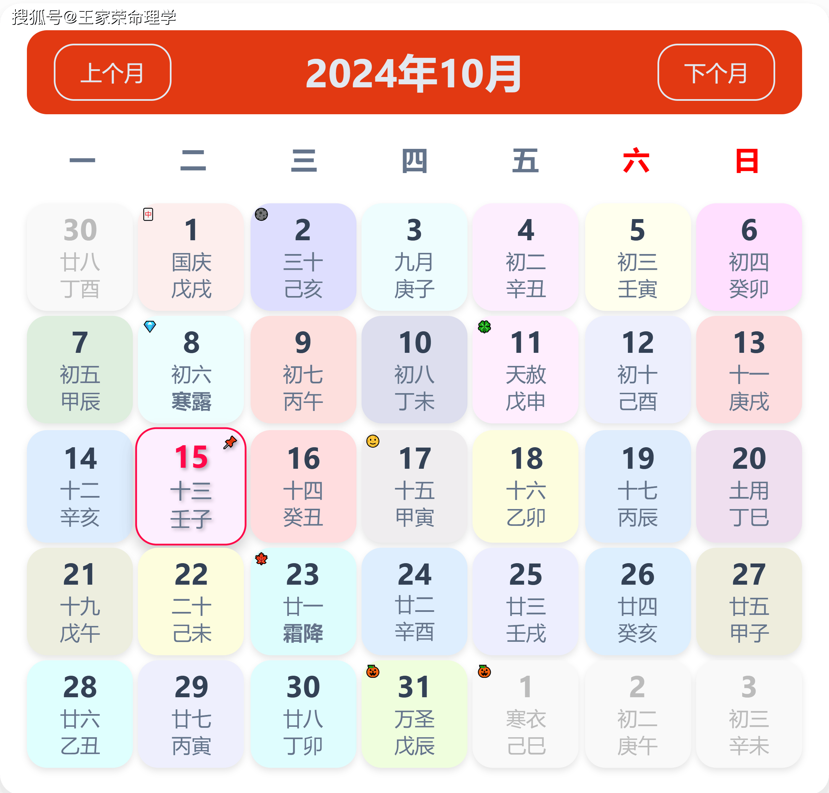Select October 9 初七 丙午 cell
Screen dimensions: 829x793
303,370
